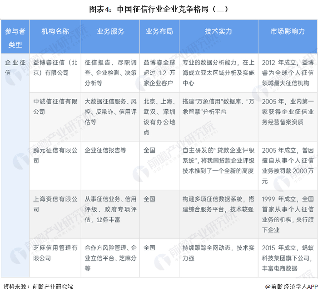Select the 市场影响力 column header

[x=288, y=37]
